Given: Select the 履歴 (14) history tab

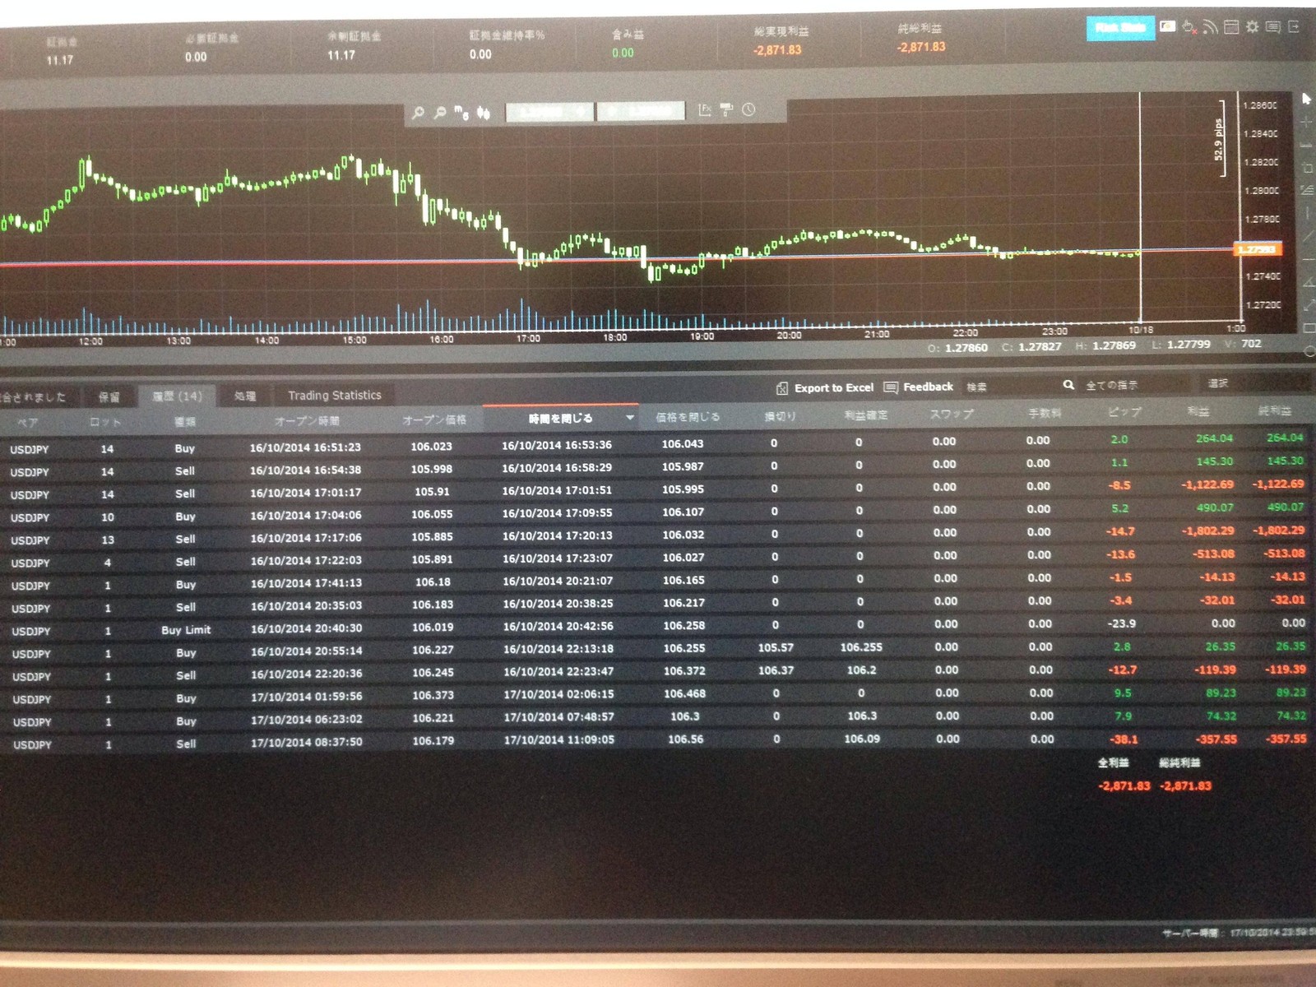Looking at the screenshot, I should [177, 396].
